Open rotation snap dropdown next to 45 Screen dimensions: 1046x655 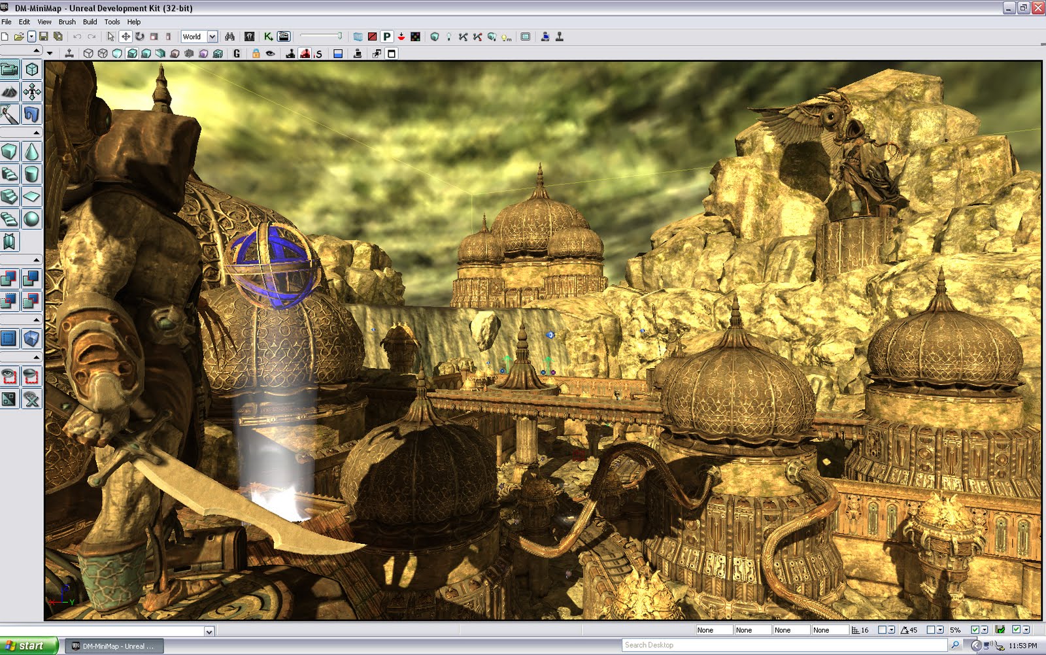click(x=941, y=630)
